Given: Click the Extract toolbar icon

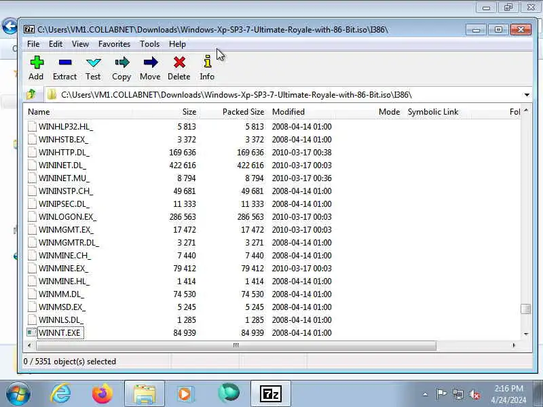Looking at the screenshot, I should click(65, 62).
